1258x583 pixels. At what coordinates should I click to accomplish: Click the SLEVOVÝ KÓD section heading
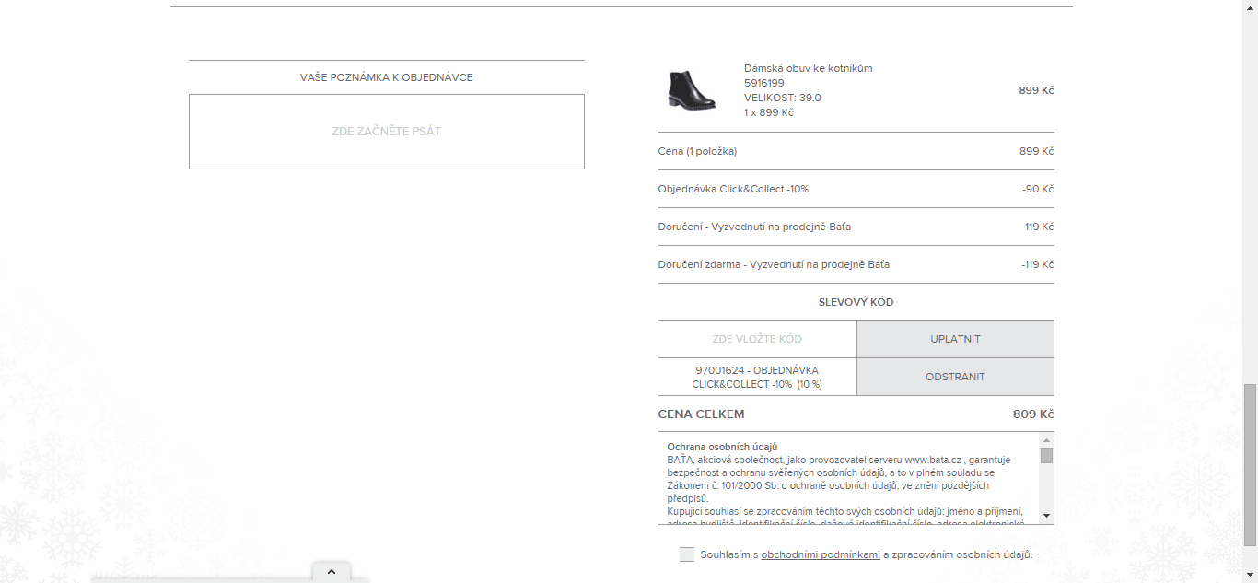click(856, 302)
